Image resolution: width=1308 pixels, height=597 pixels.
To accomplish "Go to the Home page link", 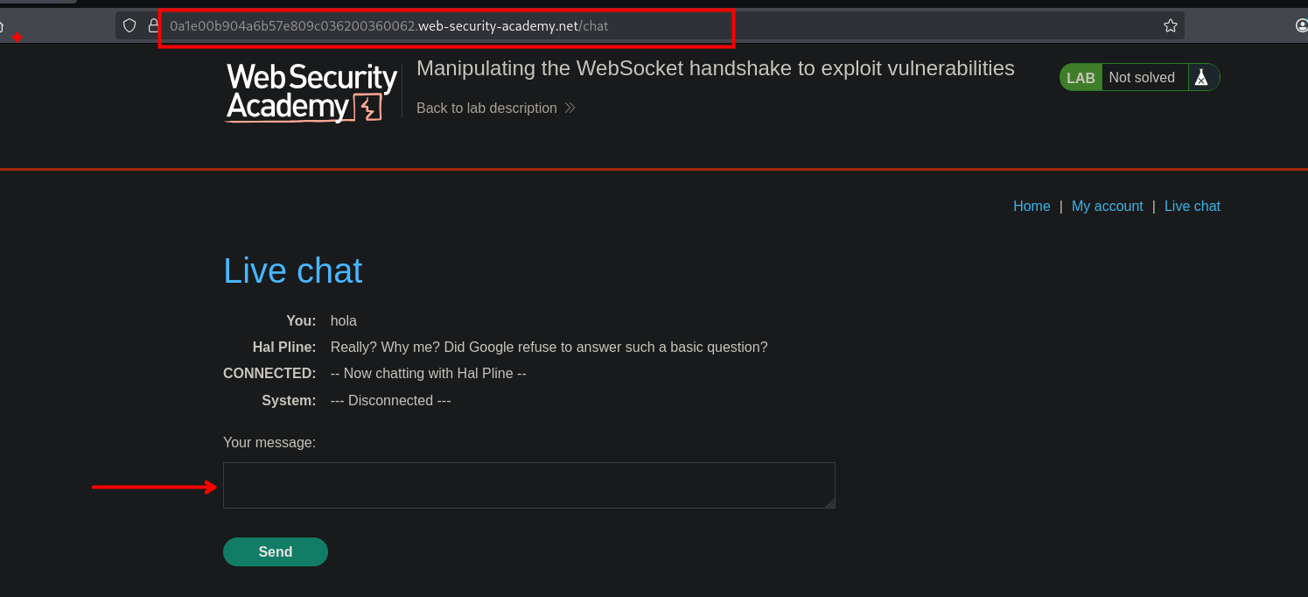I will pos(1032,206).
